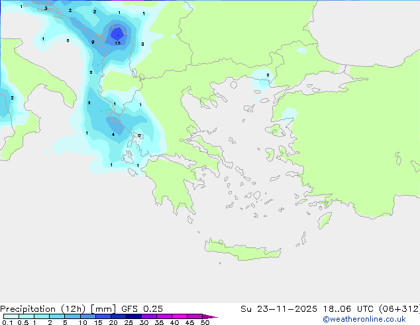Pick the 2–5 mm legend color swatch
The height and width of the screenshot is (325, 420).
coord(57,316)
